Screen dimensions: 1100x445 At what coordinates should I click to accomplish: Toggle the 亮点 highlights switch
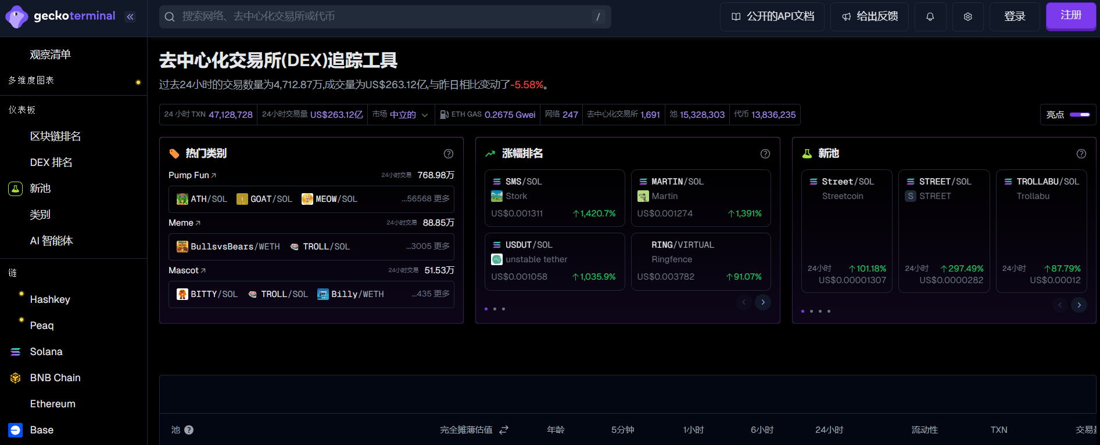point(1080,115)
